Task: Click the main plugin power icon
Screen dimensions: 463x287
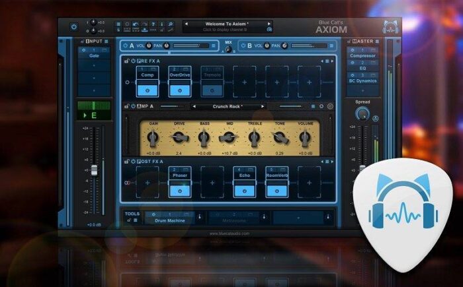Action: point(74,27)
